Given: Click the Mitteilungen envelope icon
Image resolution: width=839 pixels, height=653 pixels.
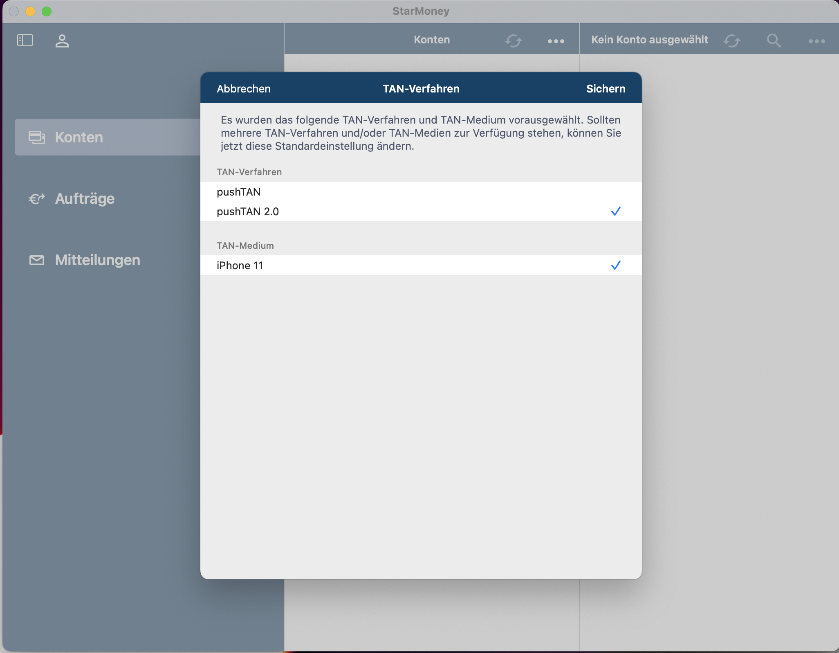Looking at the screenshot, I should pos(37,260).
